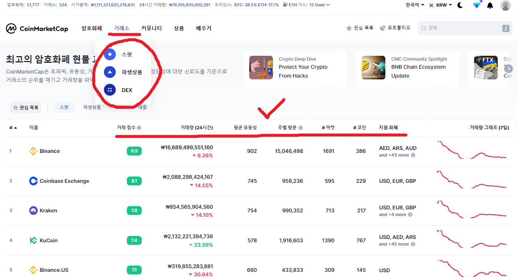Screen dimensions: 517x277
Task: Click the CoinMarketCap logo
Action: click(37, 28)
